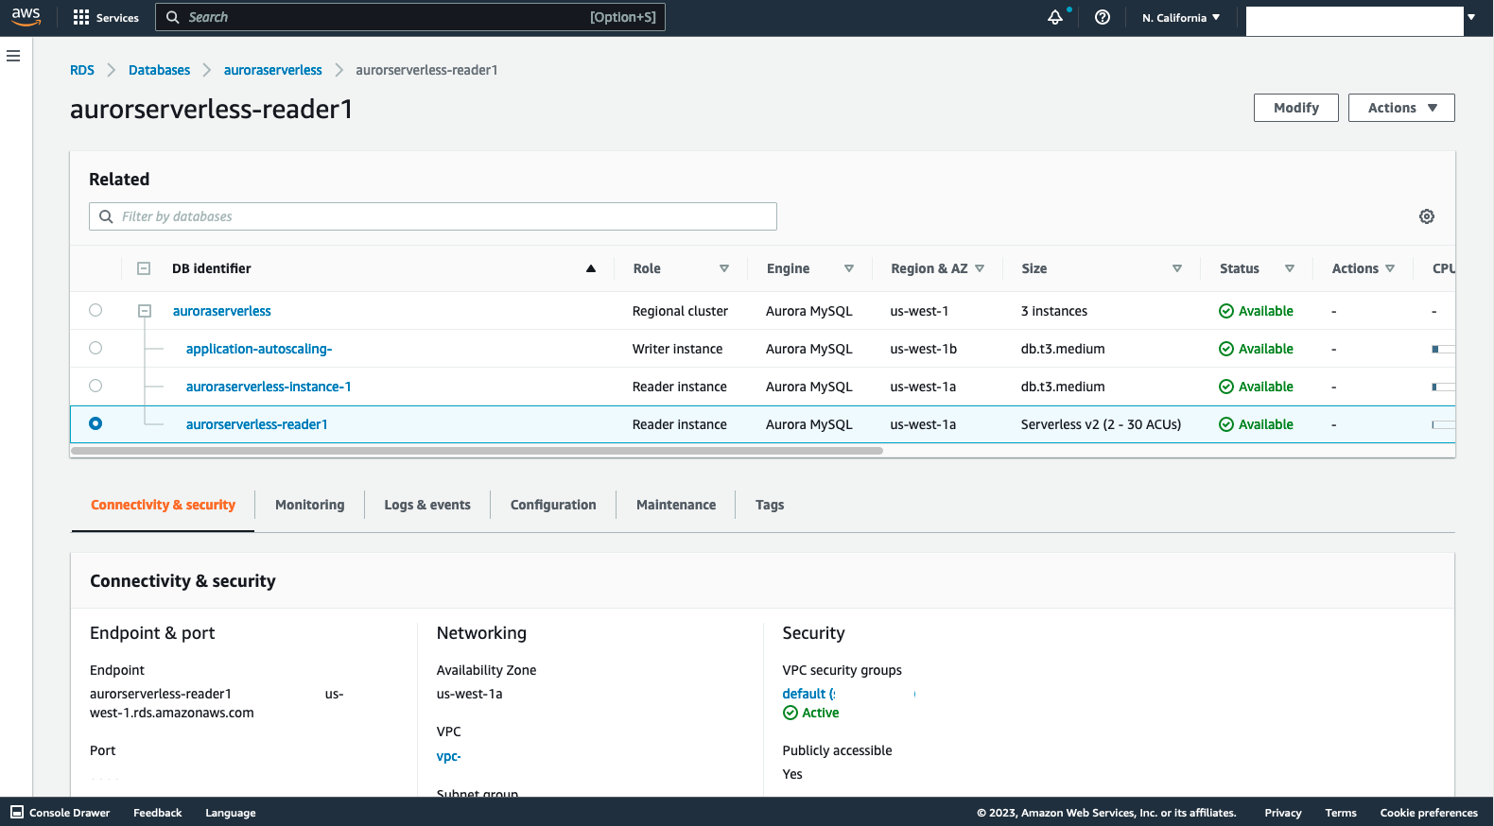
Task: Switch to the Monitoring tab
Action: pos(309,505)
